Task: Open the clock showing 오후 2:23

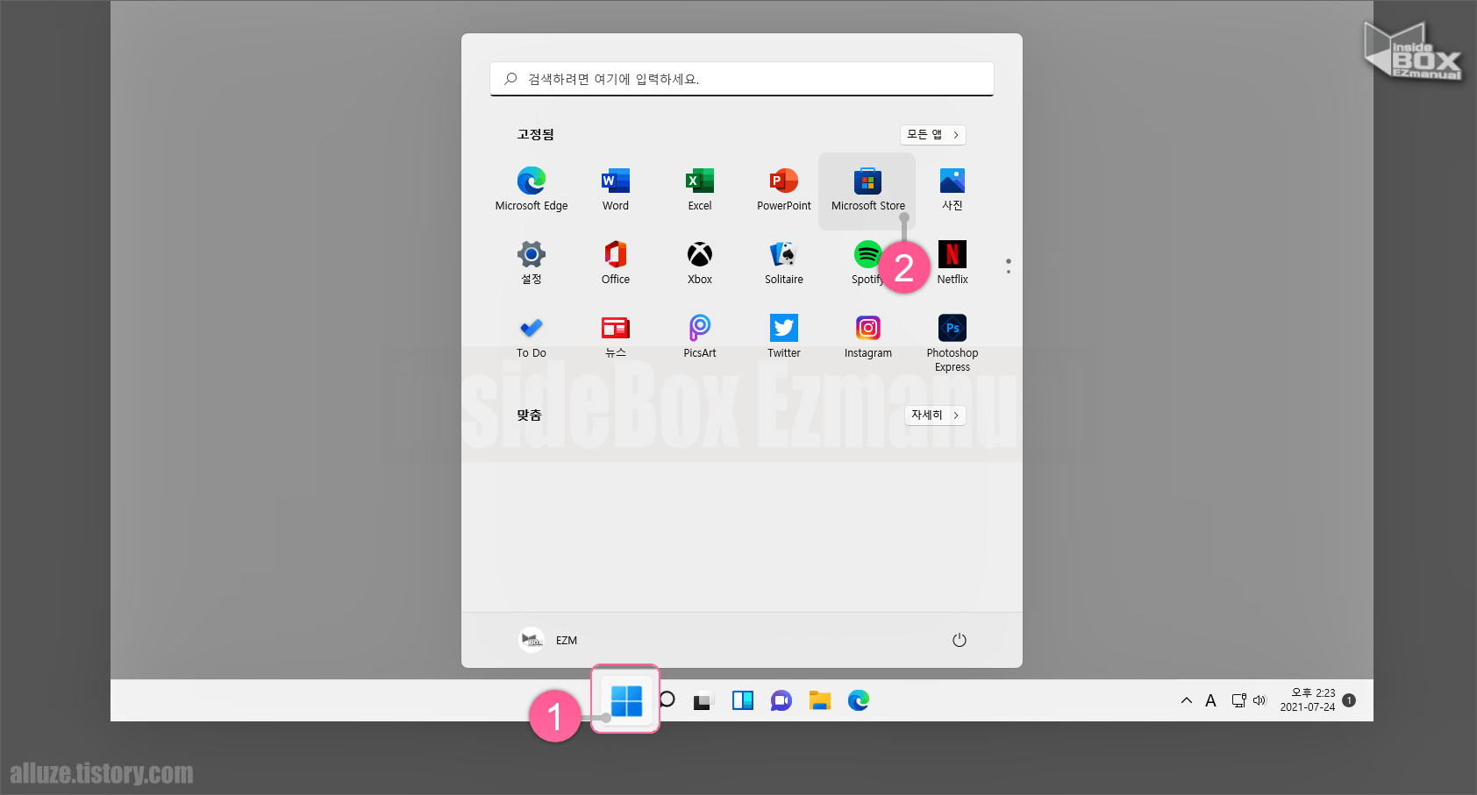Action: [1308, 699]
